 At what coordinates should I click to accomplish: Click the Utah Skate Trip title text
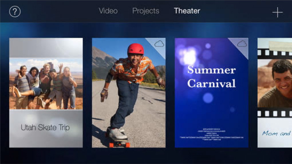pos(45,127)
